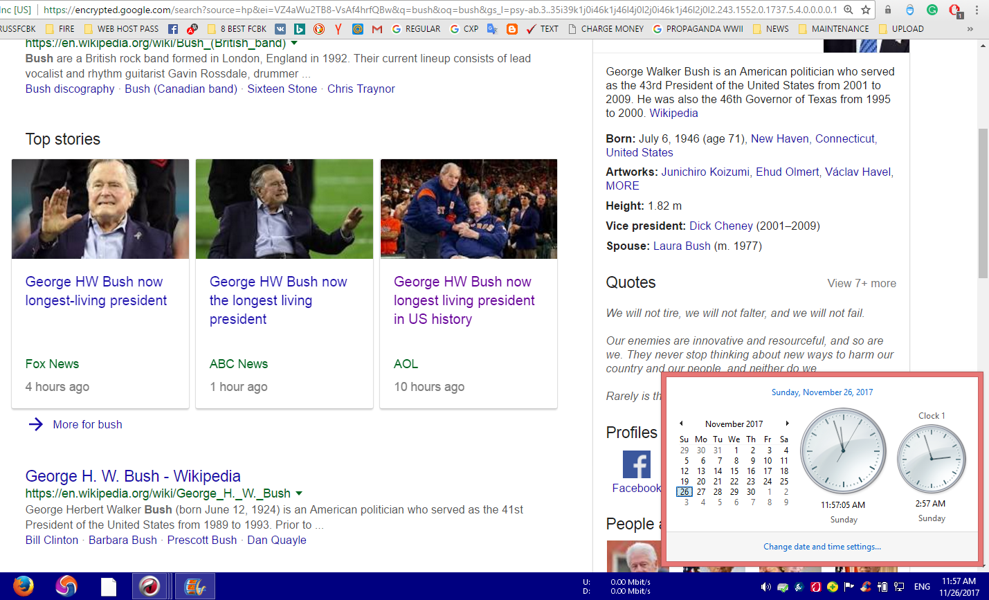Expand the George H. W. Bush URL dropdown arrow
This screenshot has height=600, width=989.
(299, 493)
